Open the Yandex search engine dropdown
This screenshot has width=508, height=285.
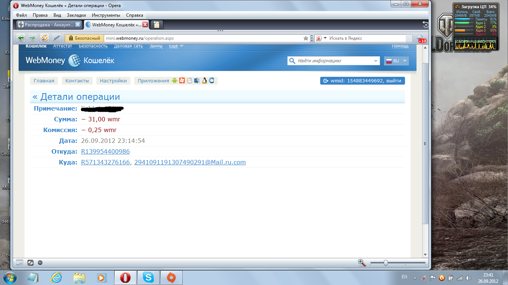[x=325, y=38]
